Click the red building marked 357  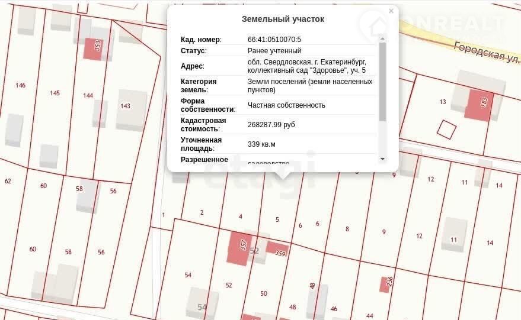[239, 247]
